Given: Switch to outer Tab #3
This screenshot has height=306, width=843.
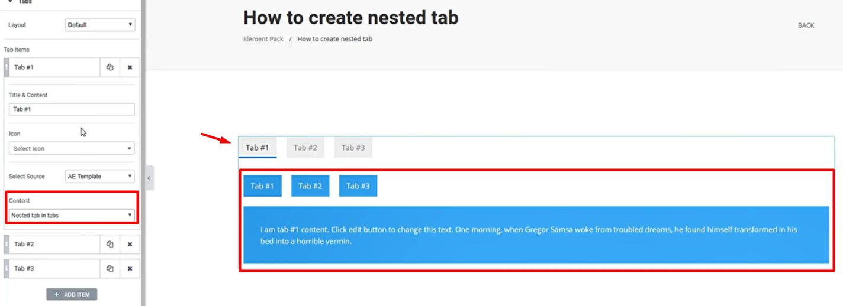Looking at the screenshot, I should 353,148.
